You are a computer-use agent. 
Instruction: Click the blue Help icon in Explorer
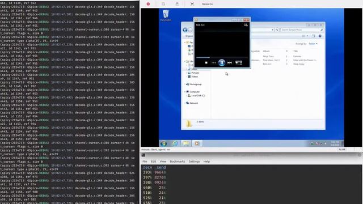[320, 36]
